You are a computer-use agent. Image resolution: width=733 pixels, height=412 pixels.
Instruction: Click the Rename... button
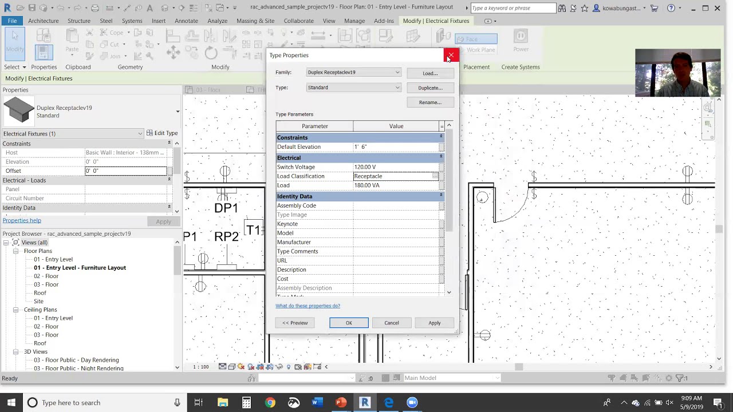click(430, 102)
